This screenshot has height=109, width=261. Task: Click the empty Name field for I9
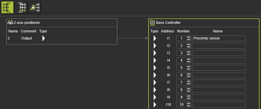coord(219,97)
